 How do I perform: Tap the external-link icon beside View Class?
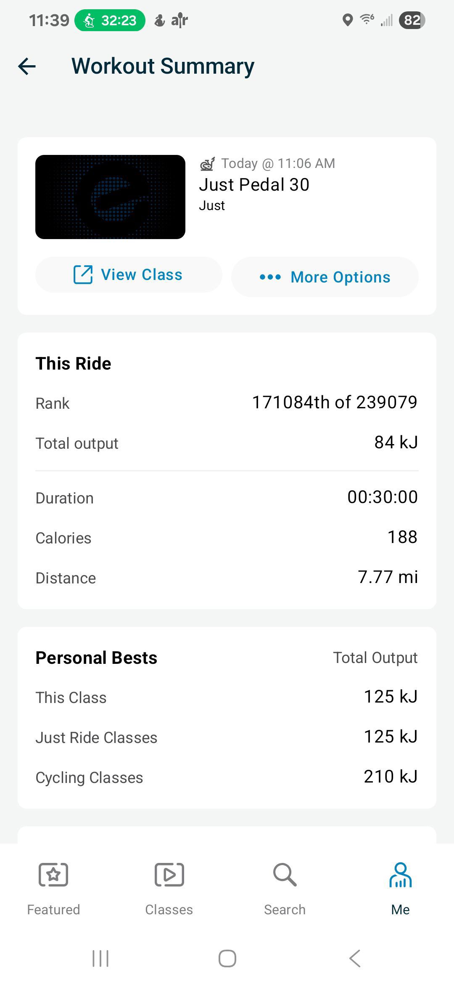pyautogui.click(x=83, y=274)
